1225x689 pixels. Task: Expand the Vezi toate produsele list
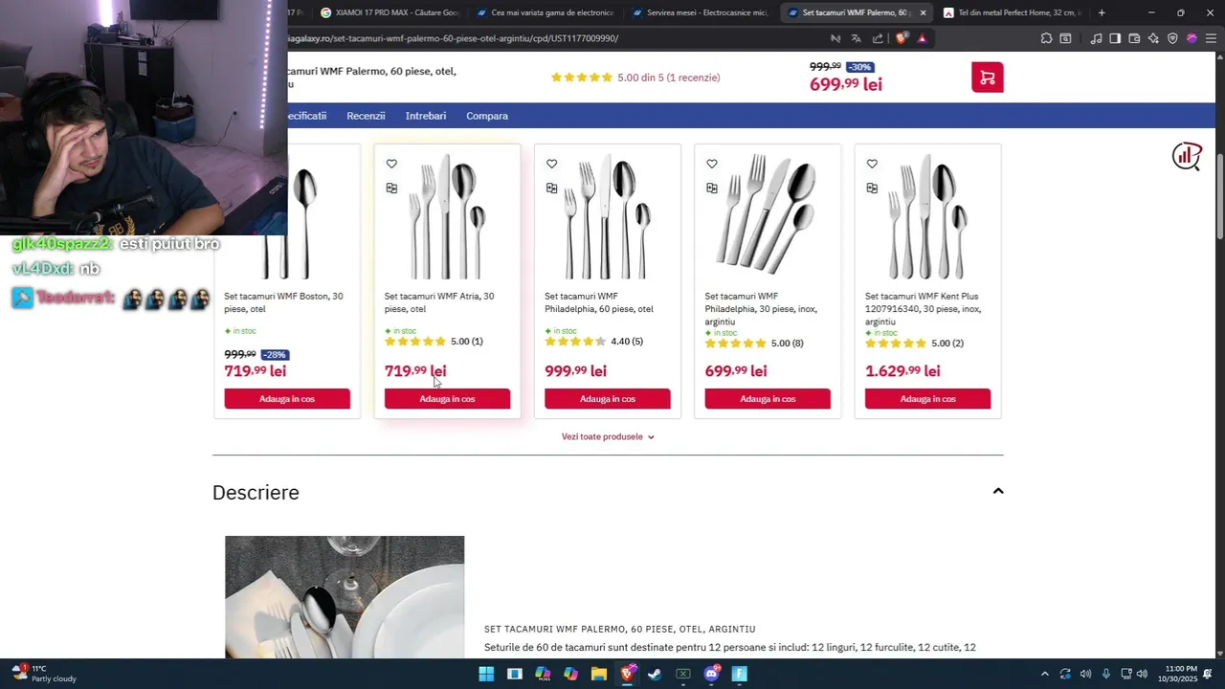point(608,436)
